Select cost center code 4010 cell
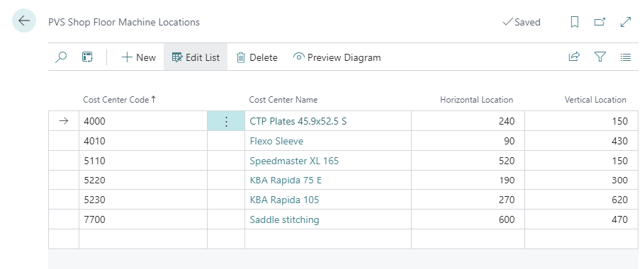The image size is (642, 269). pyautogui.click(x=143, y=141)
